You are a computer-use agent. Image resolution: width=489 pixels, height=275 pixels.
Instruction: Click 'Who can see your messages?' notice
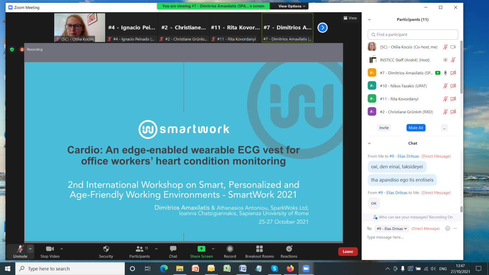click(413, 217)
